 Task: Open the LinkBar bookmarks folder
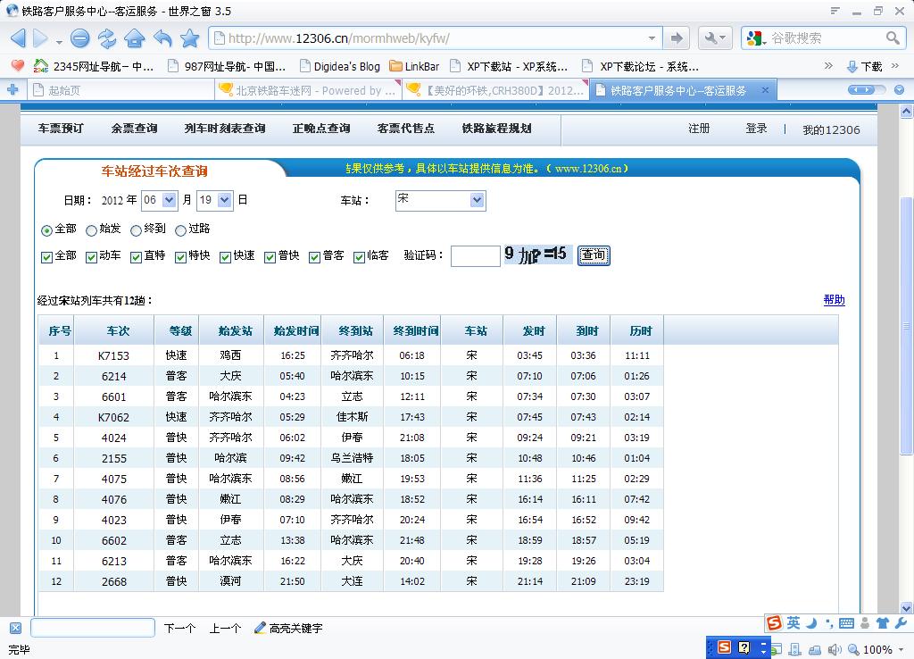pyautogui.click(x=414, y=66)
